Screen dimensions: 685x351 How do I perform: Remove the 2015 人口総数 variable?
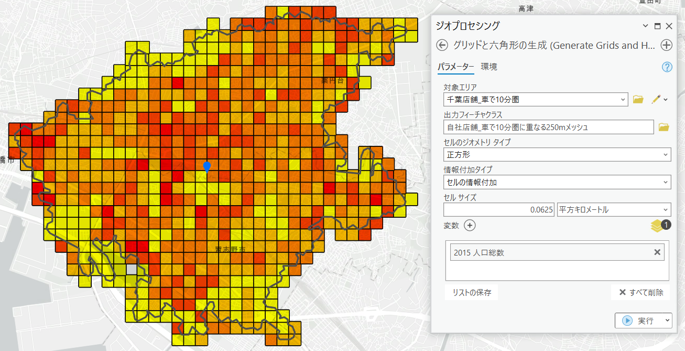click(657, 252)
